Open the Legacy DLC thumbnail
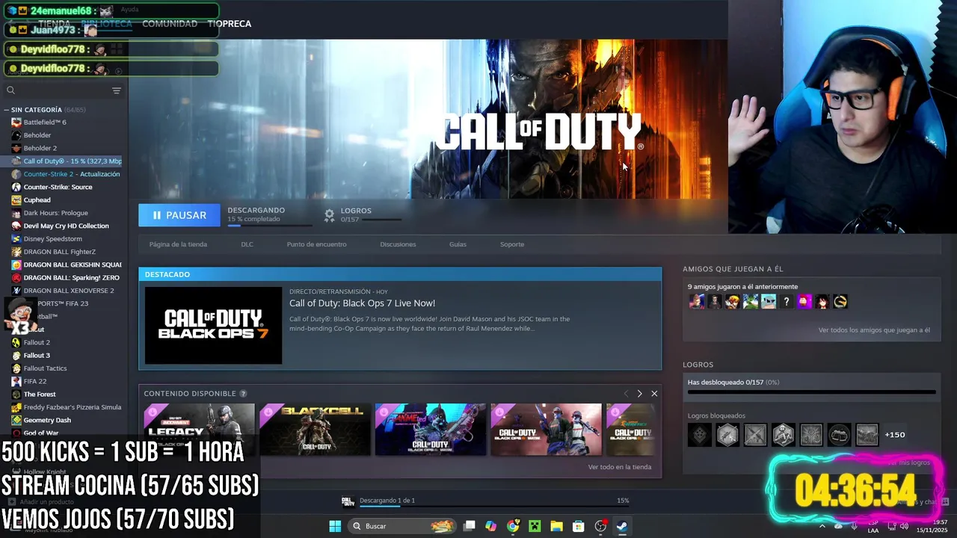The image size is (957, 538). pyautogui.click(x=199, y=430)
